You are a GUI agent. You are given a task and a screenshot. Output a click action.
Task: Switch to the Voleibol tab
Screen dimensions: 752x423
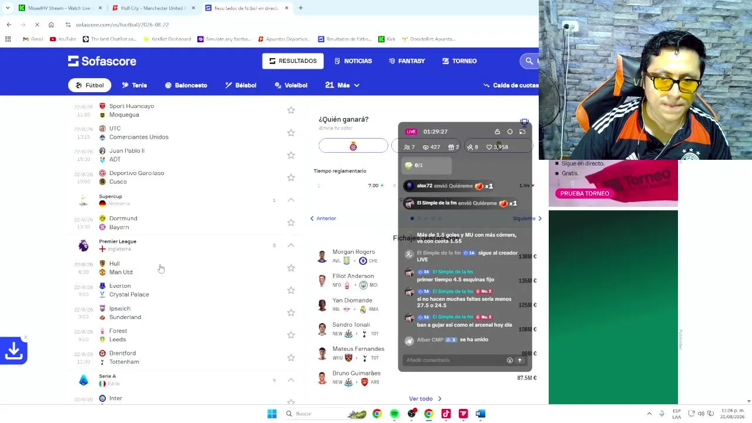(x=291, y=85)
